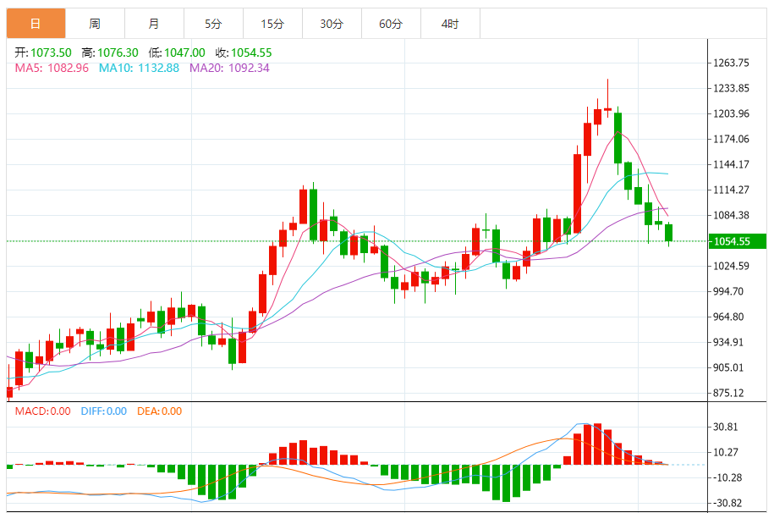Click the 994.70 price axis label

pos(728,291)
